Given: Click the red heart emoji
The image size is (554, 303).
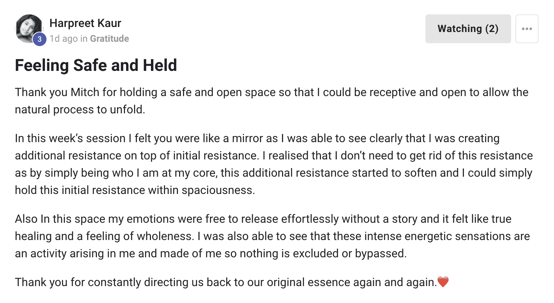Looking at the screenshot, I should click(443, 282).
